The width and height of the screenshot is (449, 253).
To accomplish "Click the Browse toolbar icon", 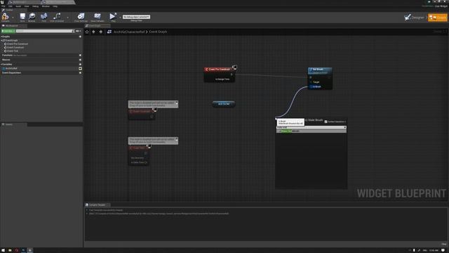I will (x=32, y=17).
